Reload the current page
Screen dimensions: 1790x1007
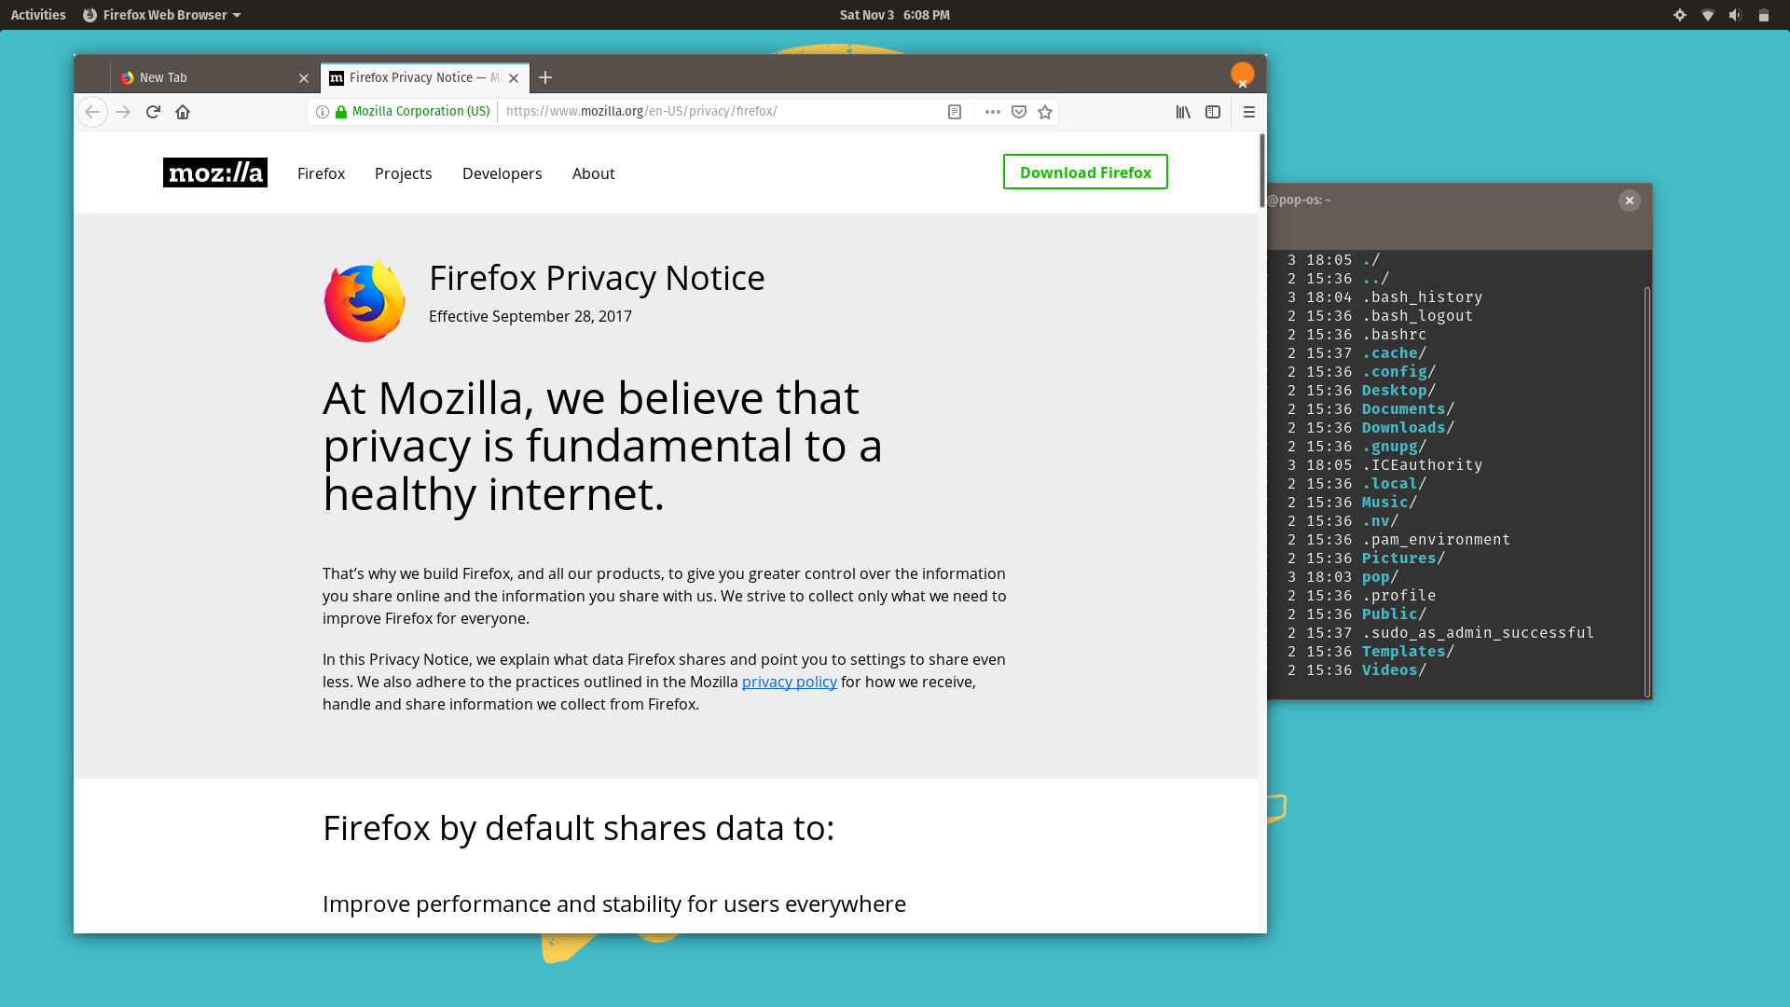click(x=153, y=111)
